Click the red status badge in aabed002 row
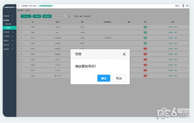194x123 pixels. point(145,49)
